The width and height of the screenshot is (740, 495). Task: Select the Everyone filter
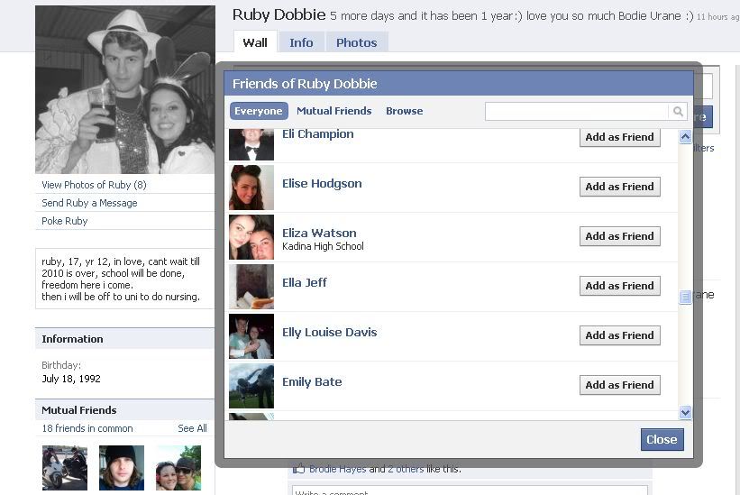[x=259, y=111]
